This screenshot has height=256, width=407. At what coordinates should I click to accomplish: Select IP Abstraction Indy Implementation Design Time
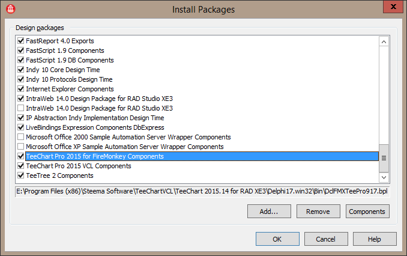click(95, 118)
